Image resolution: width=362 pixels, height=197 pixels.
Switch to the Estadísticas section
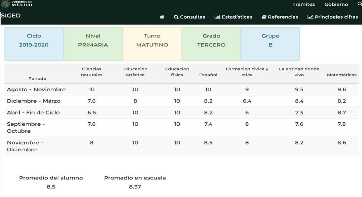[237, 17]
